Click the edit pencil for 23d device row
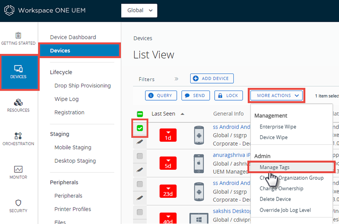The height and width of the screenshot is (224, 339). pyautogui.click(x=140, y=198)
